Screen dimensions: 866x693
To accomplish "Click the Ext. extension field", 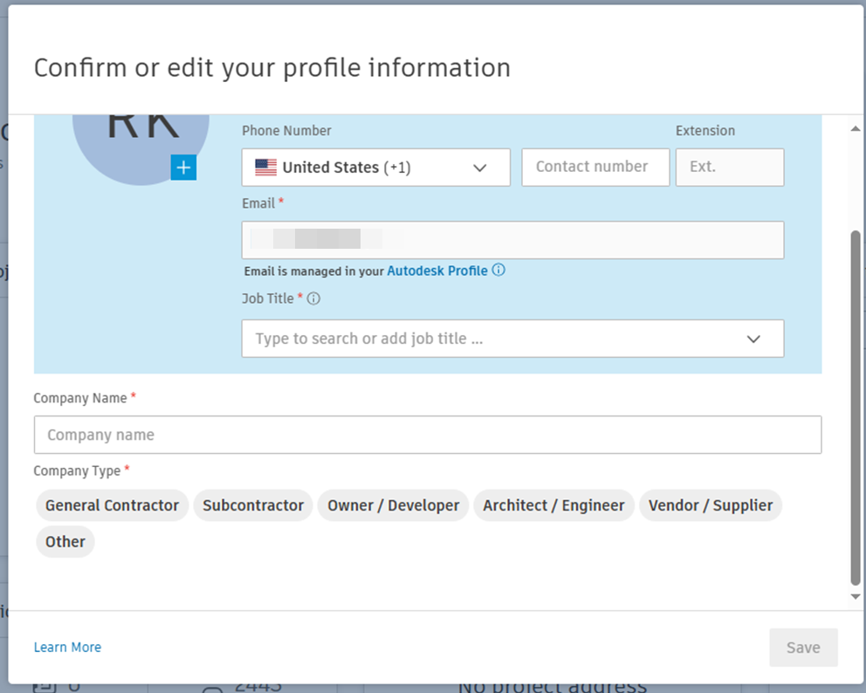I will pos(730,167).
